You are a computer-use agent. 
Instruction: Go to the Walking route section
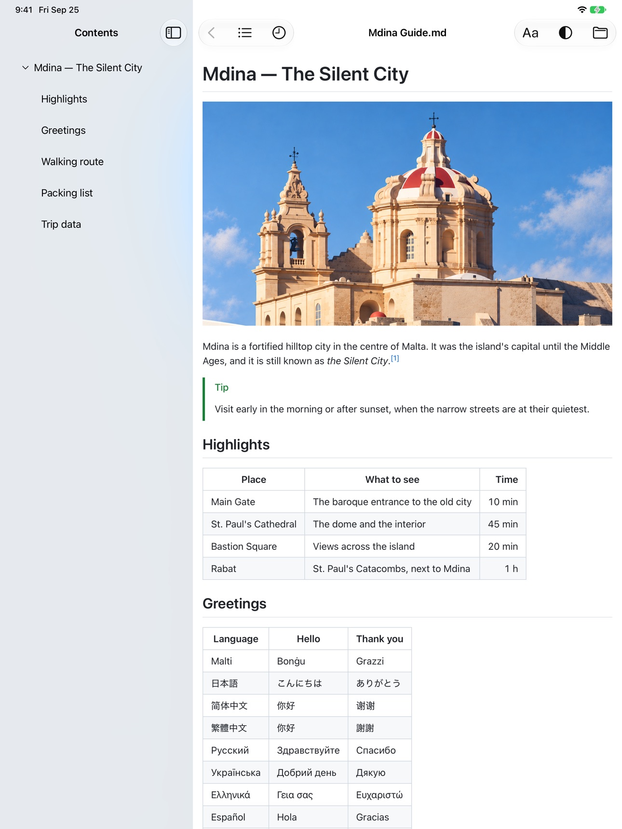72,162
